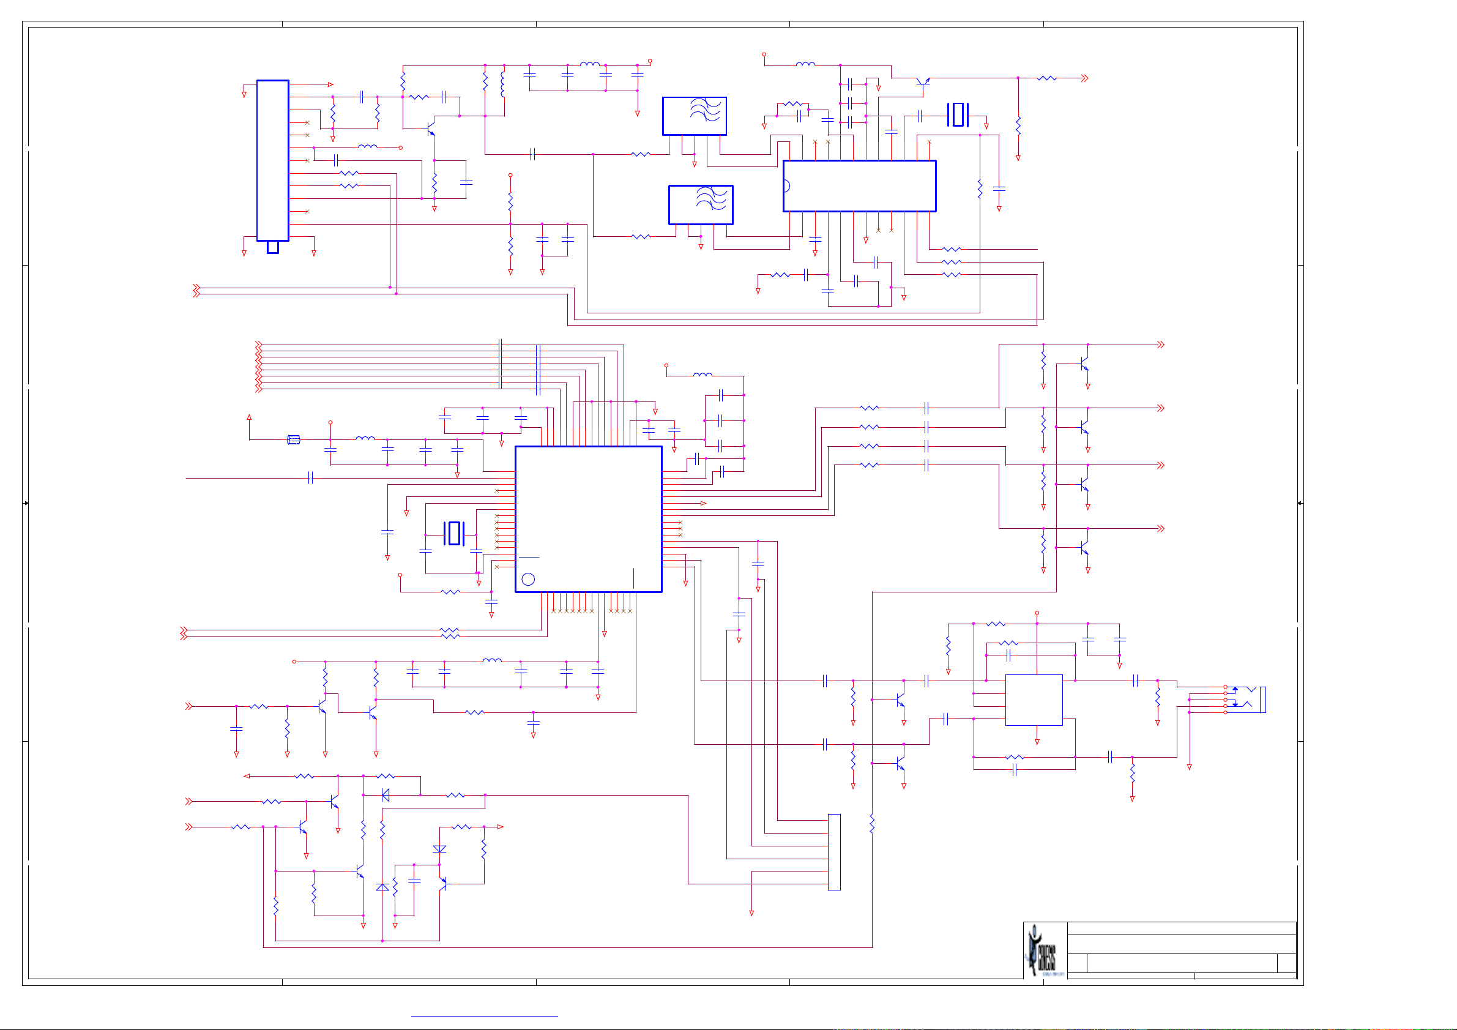Select the ferrite bead symbol at left of center
The height and width of the screenshot is (1030, 1457).
pos(293,439)
